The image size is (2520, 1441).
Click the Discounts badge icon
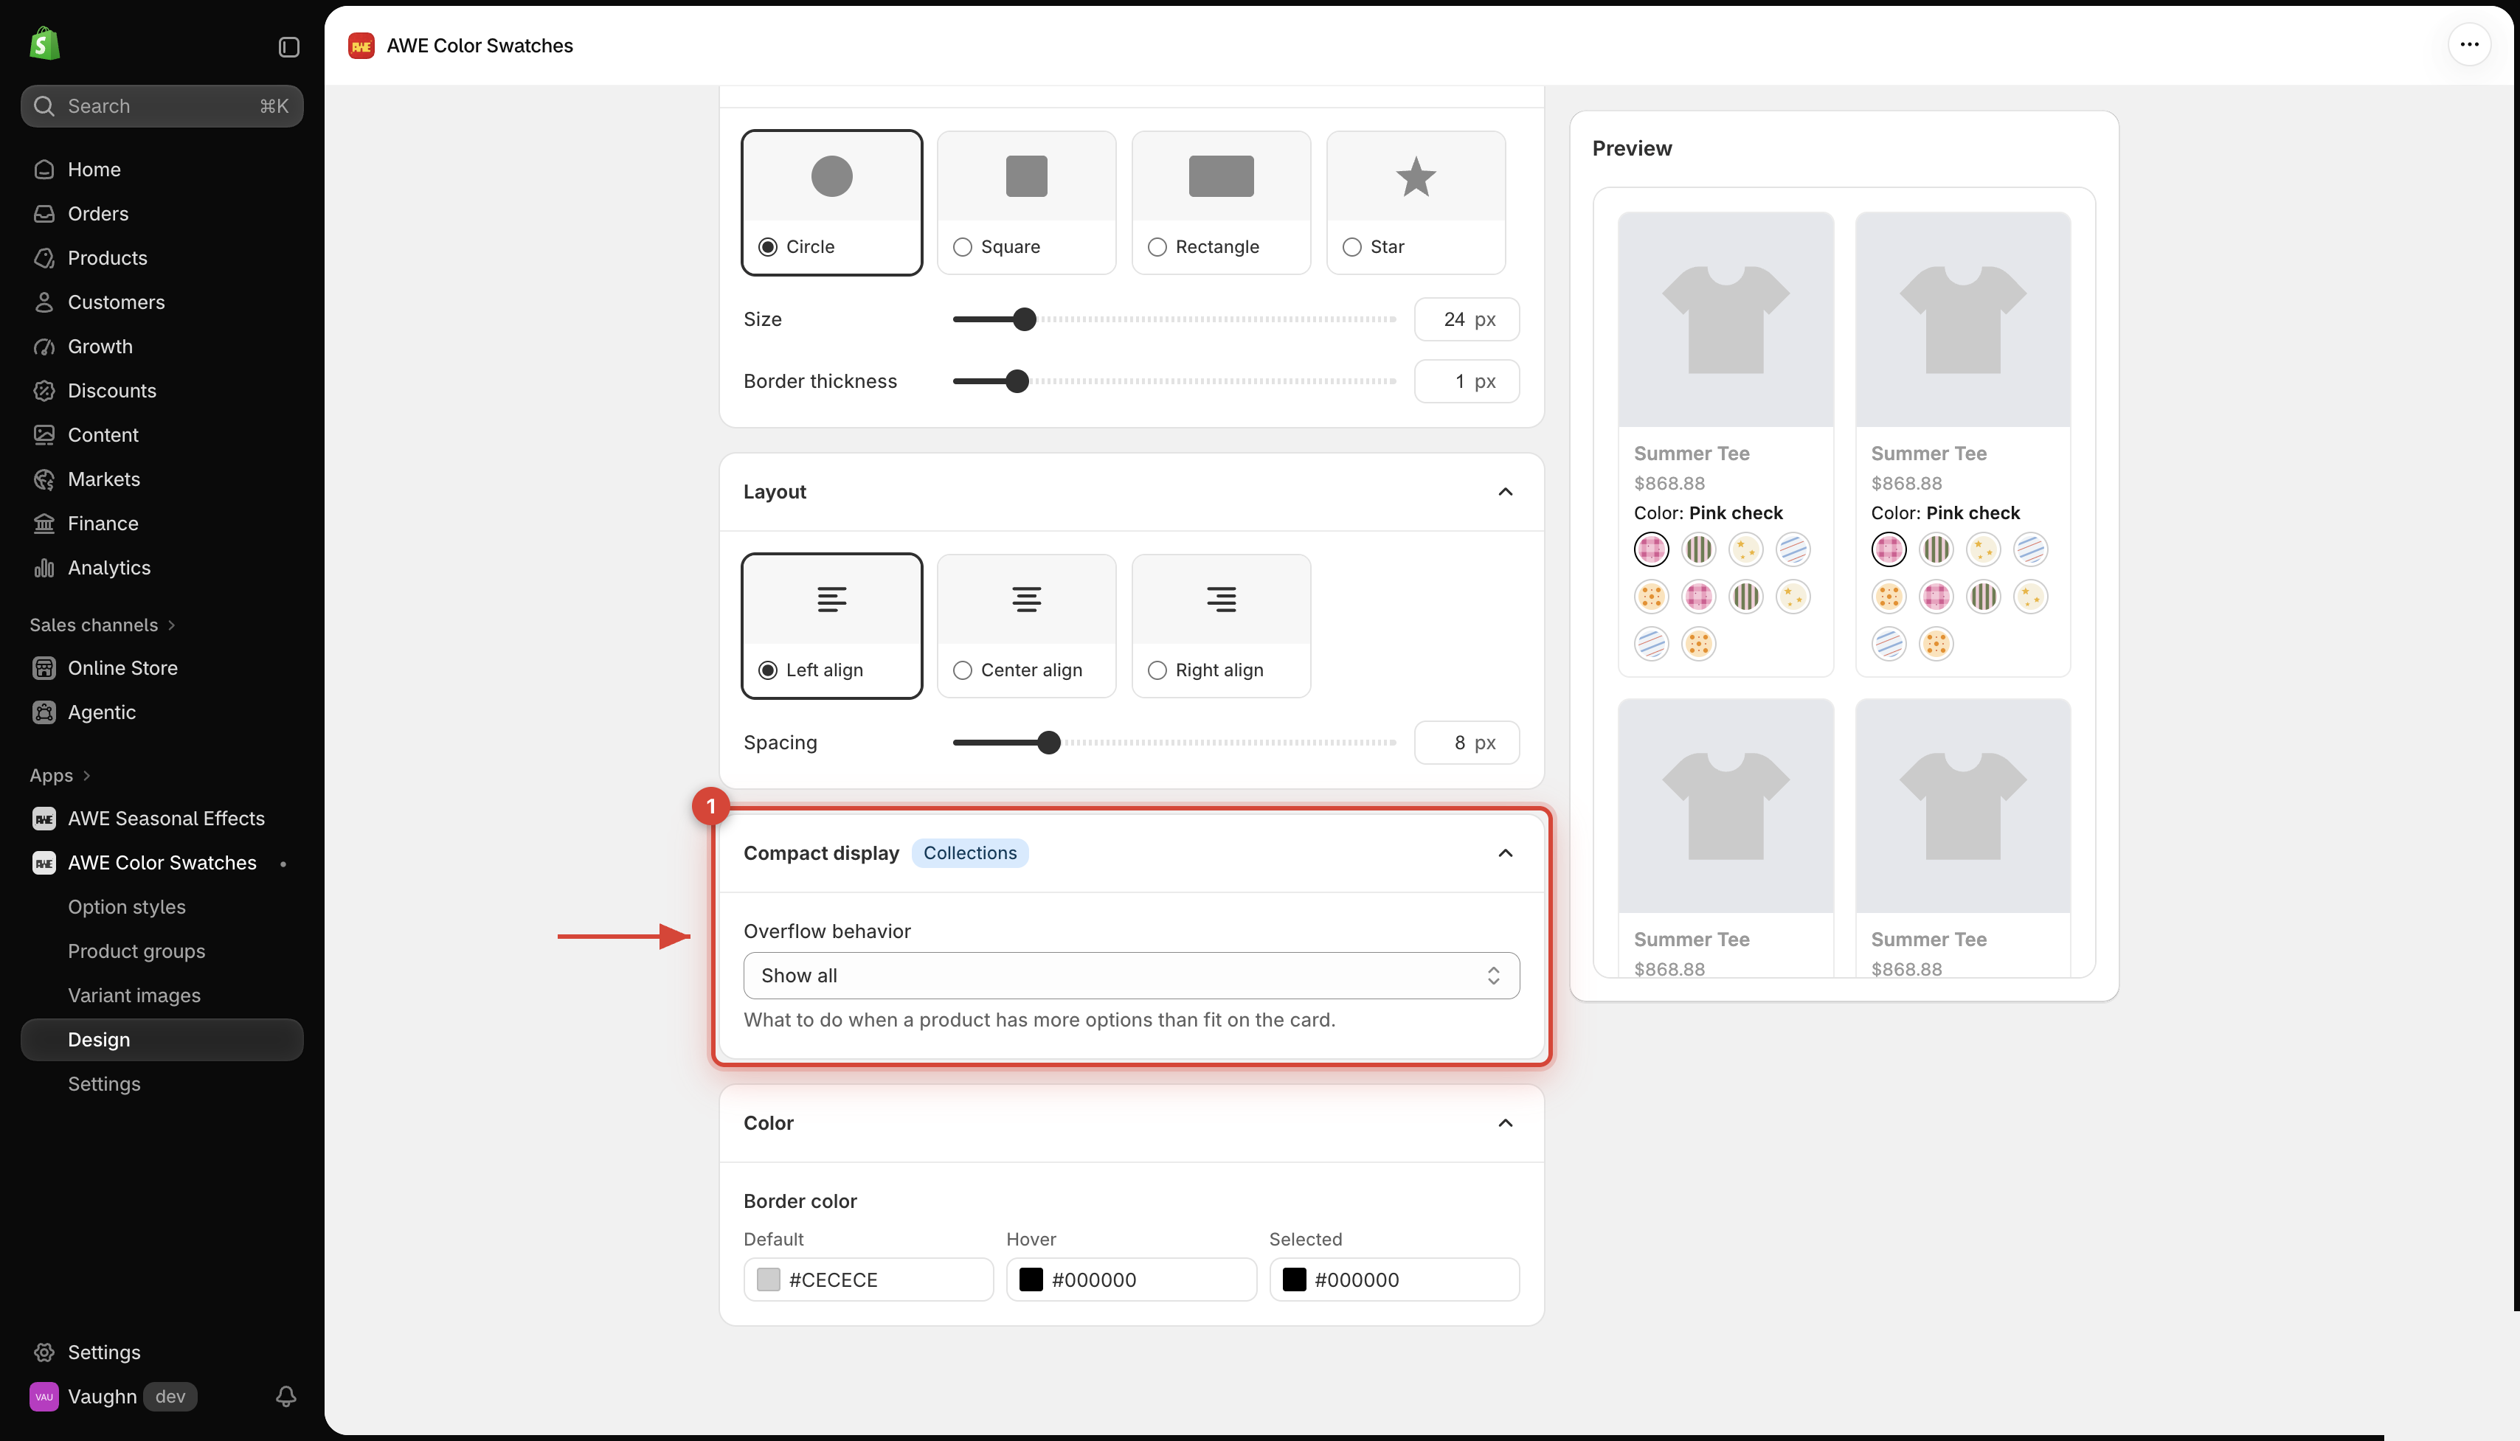click(44, 391)
